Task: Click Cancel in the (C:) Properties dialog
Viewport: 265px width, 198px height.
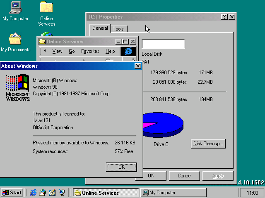Action: 184,176
